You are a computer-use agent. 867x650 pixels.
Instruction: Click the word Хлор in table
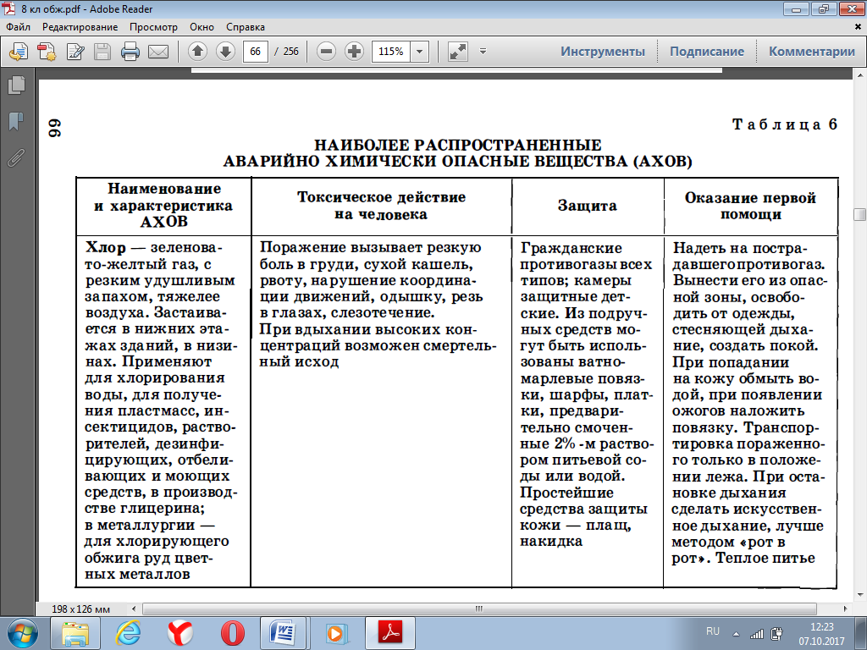pyautogui.click(x=106, y=248)
